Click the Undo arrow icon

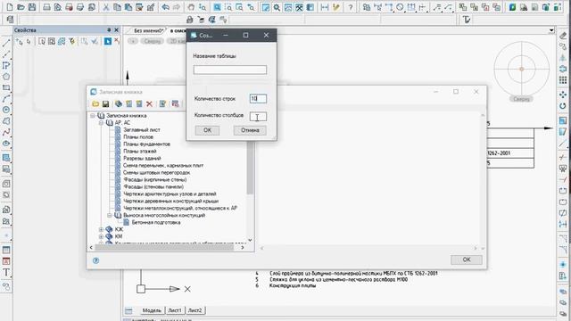165,7
